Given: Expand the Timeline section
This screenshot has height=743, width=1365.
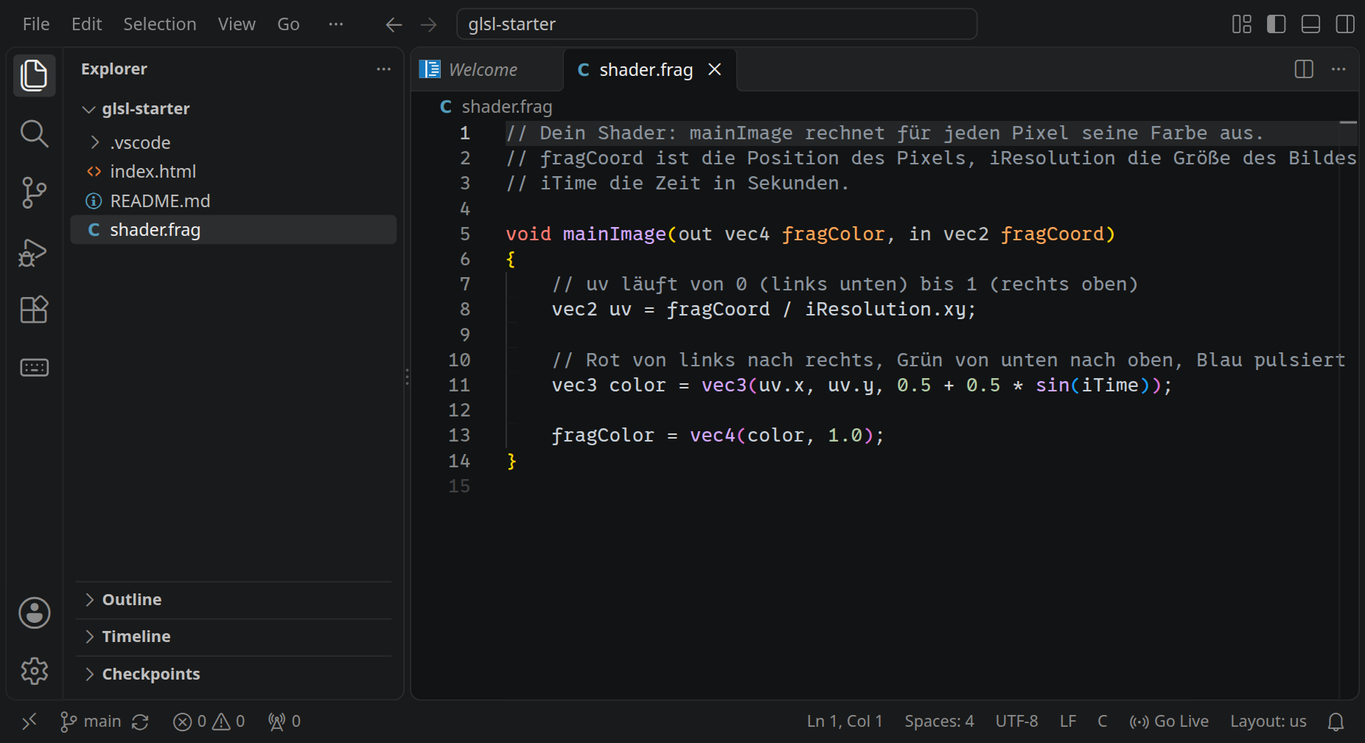Looking at the screenshot, I should coord(234,637).
